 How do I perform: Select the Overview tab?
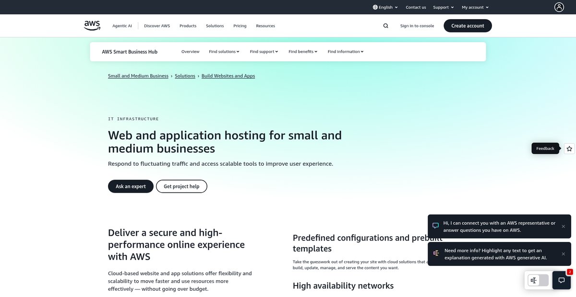[x=191, y=52]
